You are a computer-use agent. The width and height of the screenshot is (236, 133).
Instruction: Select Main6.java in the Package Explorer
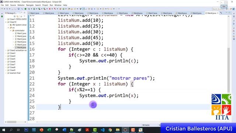tap(21, 48)
